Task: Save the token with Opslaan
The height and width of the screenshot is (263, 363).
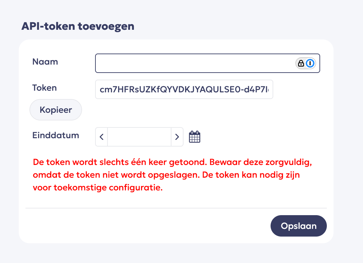Action: pos(298,226)
